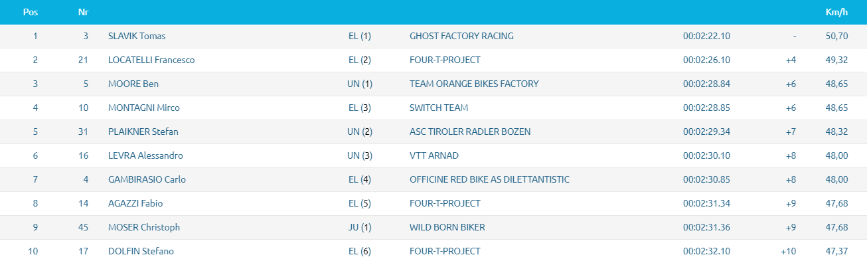This screenshot has width=867, height=263.
Task: Click the Pos column header
Action: coord(30,12)
